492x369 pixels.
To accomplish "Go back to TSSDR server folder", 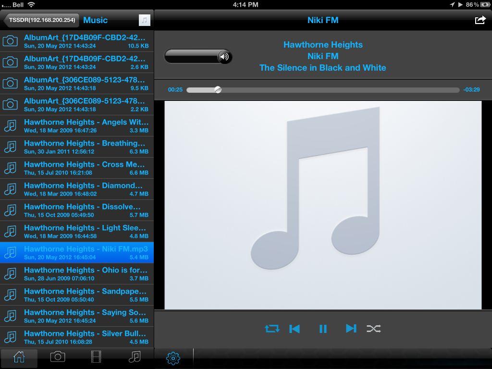I will point(41,20).
